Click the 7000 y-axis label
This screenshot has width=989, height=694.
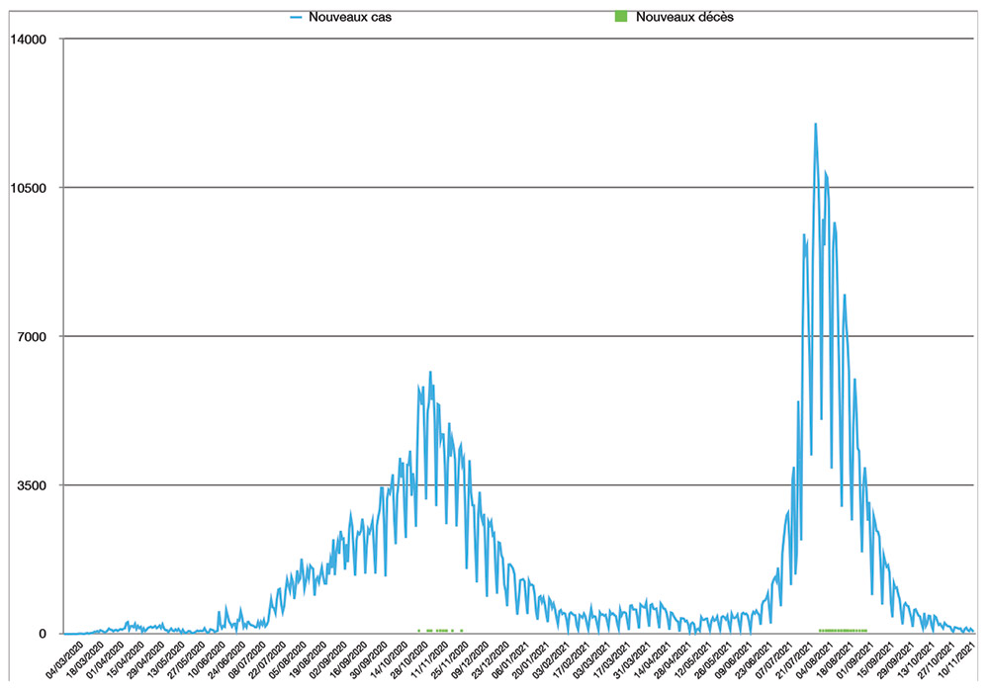coord(32,336)
